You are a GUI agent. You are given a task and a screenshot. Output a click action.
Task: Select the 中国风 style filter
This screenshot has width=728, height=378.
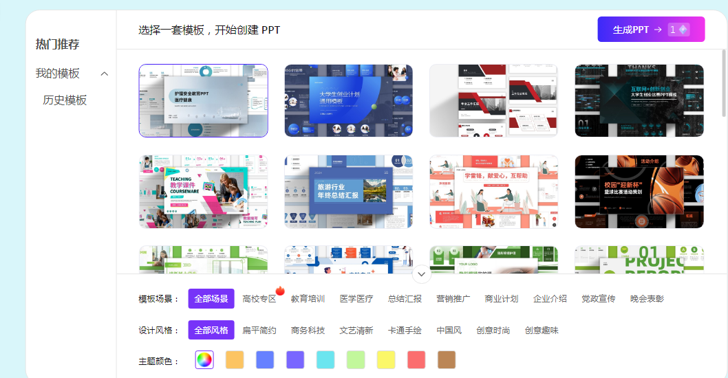(449, 331)
